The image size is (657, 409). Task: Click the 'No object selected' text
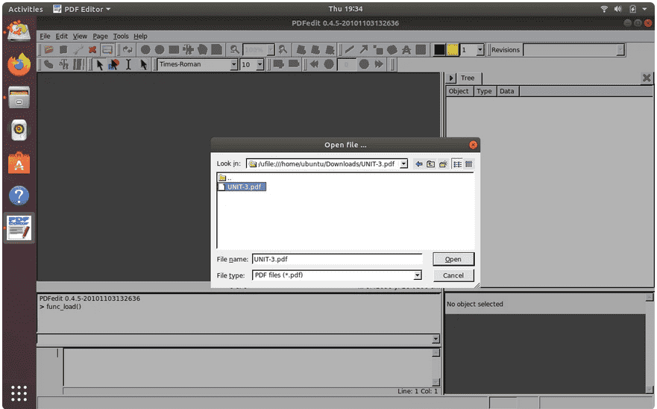475,304
